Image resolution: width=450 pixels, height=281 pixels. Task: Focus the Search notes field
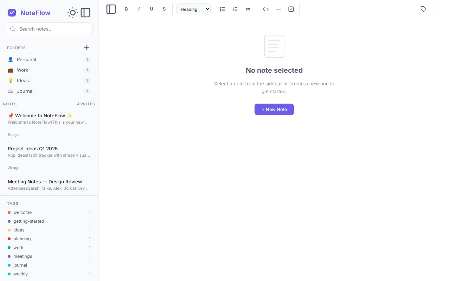(49, 29)
